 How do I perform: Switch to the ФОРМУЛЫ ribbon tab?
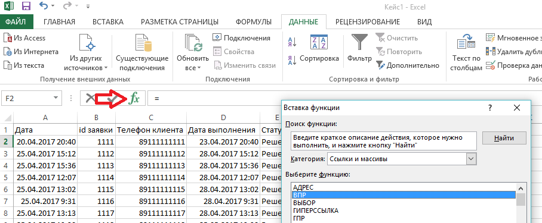pyautogui.click(x=254, y=22)
